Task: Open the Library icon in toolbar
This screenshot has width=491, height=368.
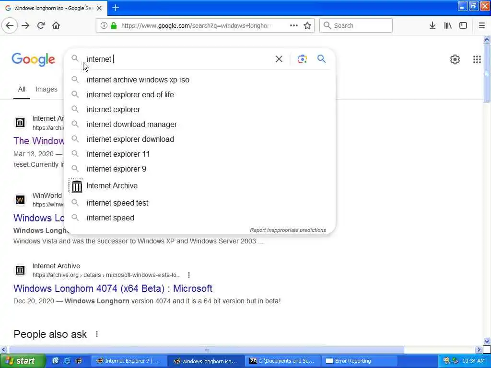Action: [x=448, y=26]
